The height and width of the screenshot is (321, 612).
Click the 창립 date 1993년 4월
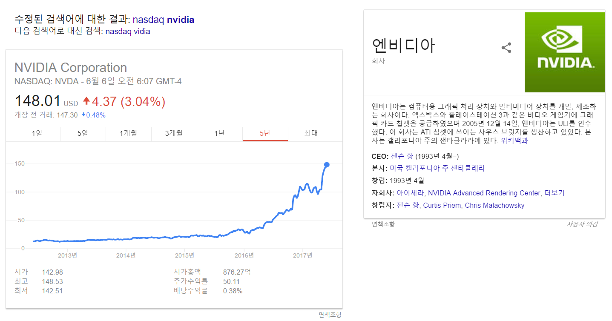(x=407, y=181)
